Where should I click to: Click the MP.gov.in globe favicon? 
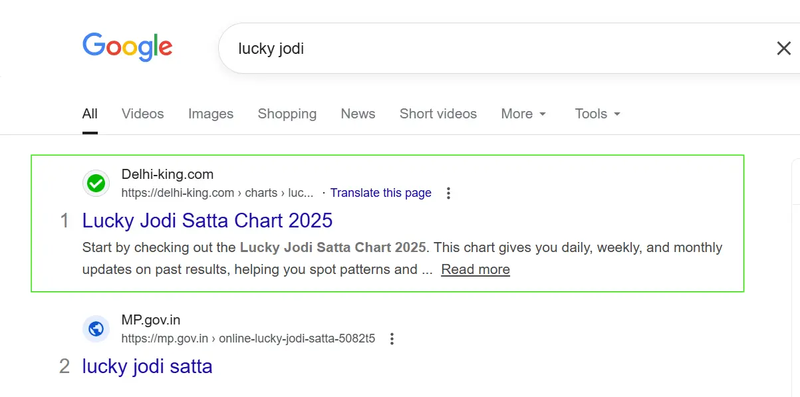point(96,329)
